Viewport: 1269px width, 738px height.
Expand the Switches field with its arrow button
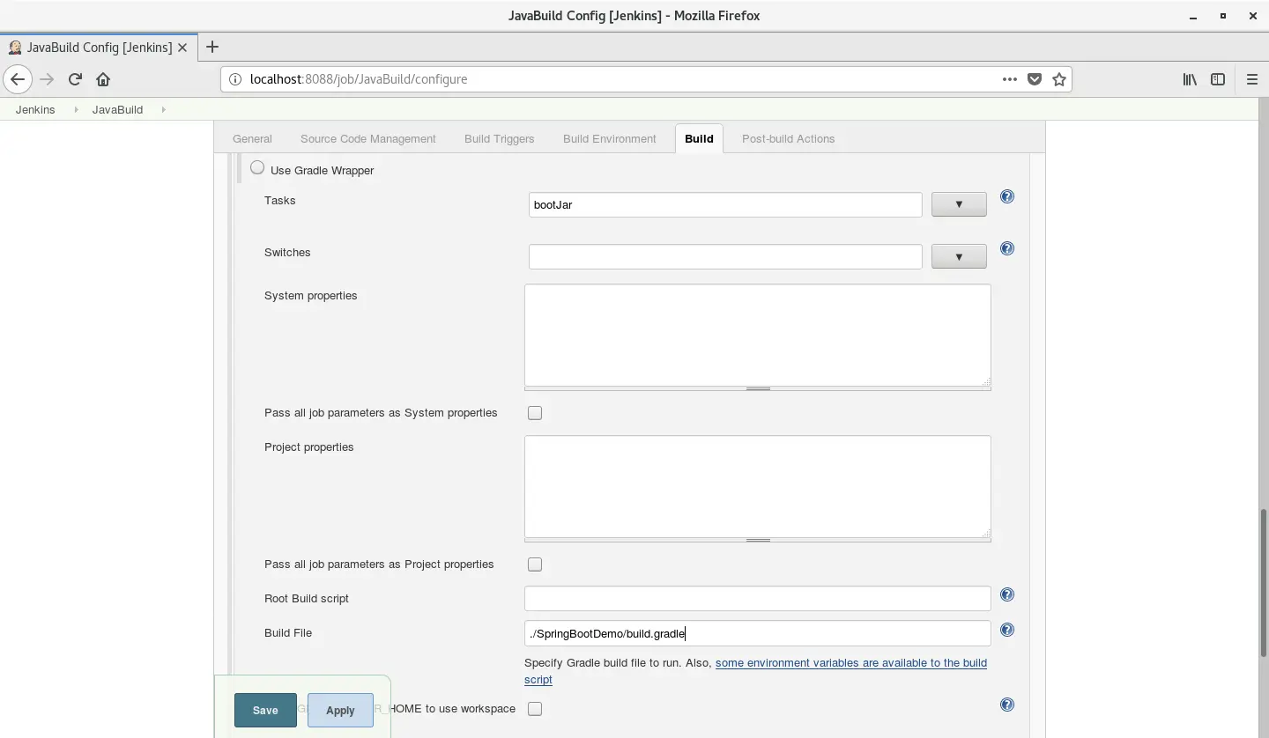[959, 256]
